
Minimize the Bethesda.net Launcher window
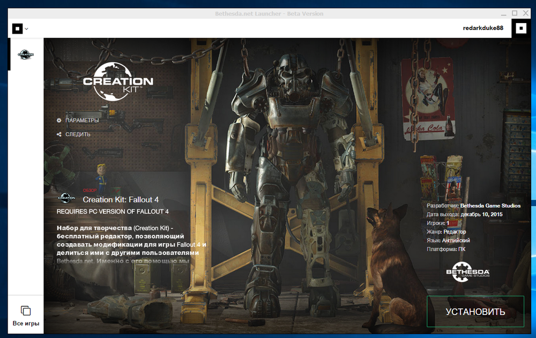(503, 14)
